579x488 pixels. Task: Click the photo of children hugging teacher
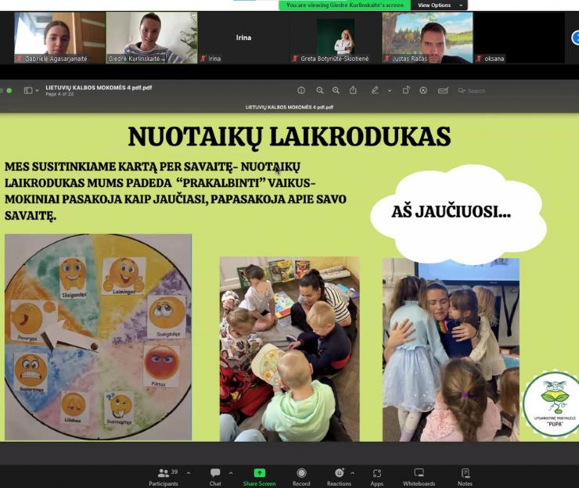pyautogui.click(x=451, y=350)
